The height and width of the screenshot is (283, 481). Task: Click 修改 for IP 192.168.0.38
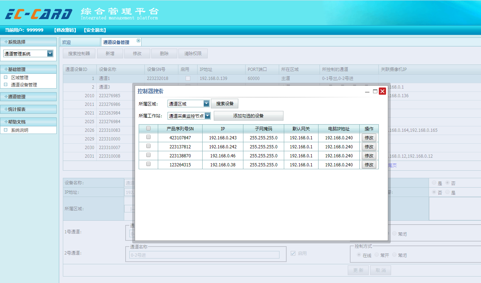click(369, 165)
